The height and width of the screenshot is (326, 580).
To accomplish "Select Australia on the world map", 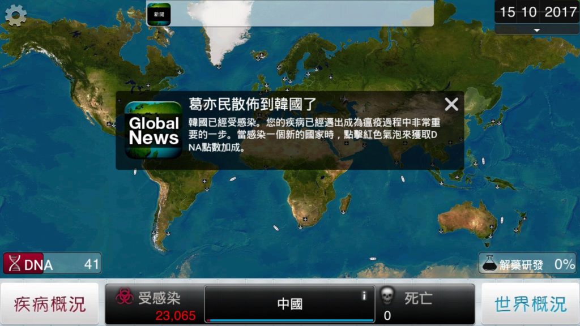I will [469, 221].
